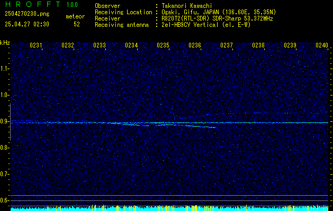Click the 0233 time marker
The image size is (333, 211).
click(100, 45)
